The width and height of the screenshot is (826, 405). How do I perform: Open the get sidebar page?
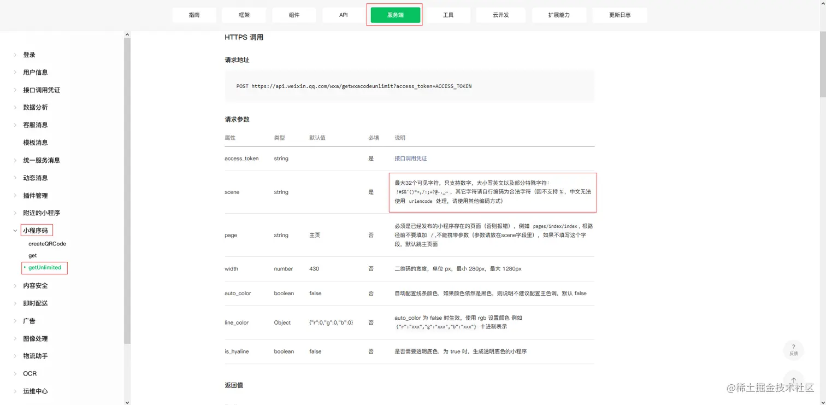coord(33,255)
